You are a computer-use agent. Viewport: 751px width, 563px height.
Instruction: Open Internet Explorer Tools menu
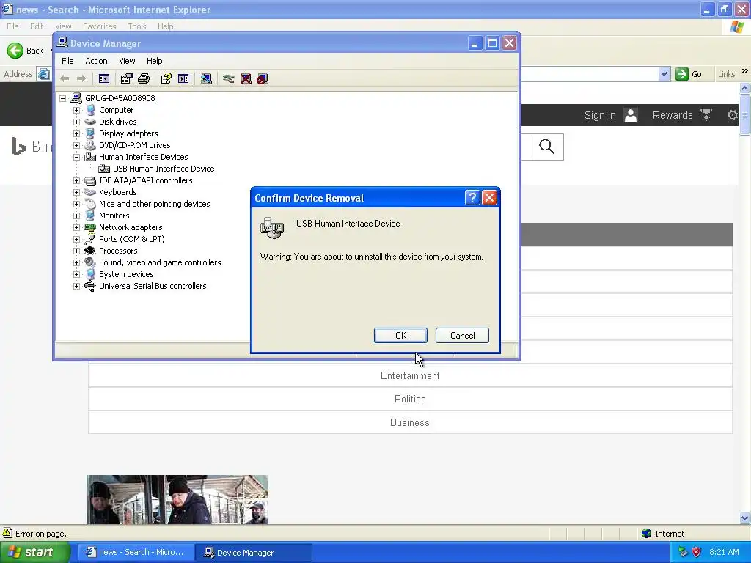[137, 26]
